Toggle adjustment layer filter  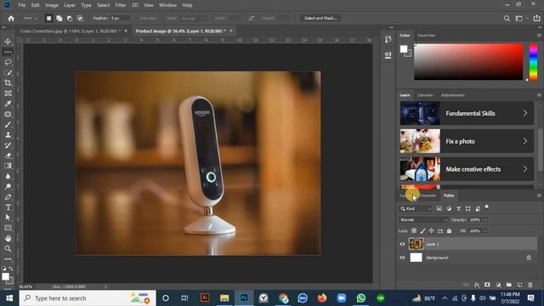(449, 208)
